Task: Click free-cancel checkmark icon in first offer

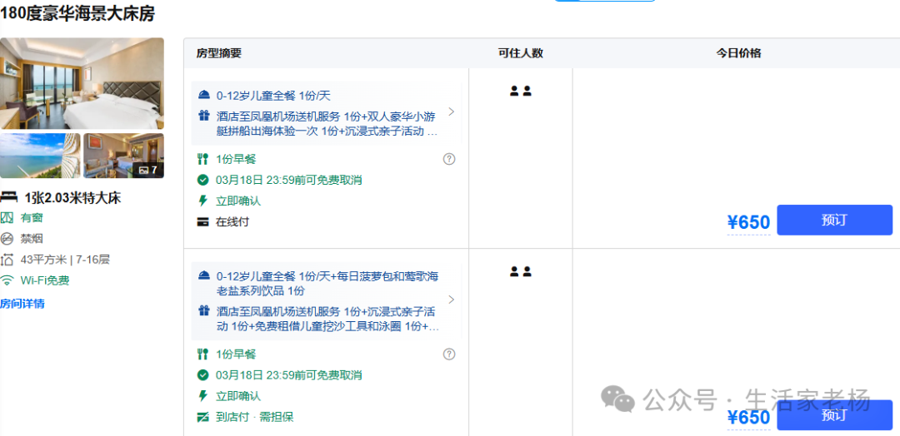Action: coord(202,180)
